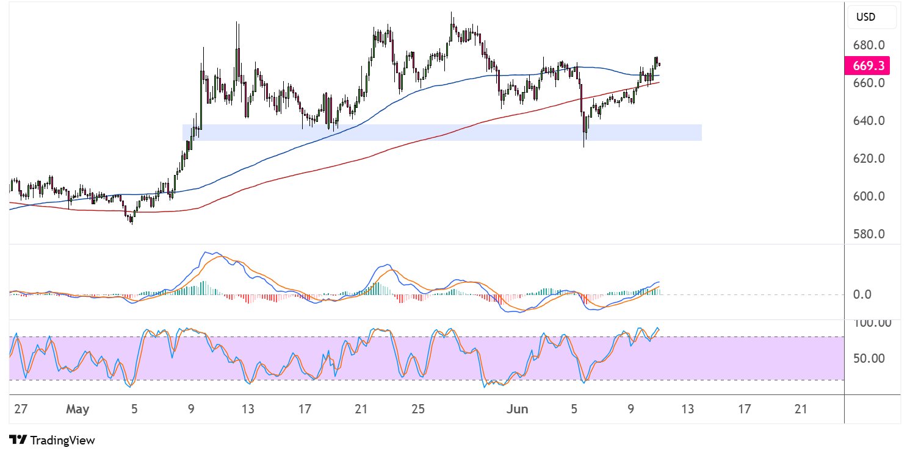Image resolution: width=910 pixels, height=456 pixels.
Task: Click the 680.0 price axis label
Action: [x=869, y=46]
